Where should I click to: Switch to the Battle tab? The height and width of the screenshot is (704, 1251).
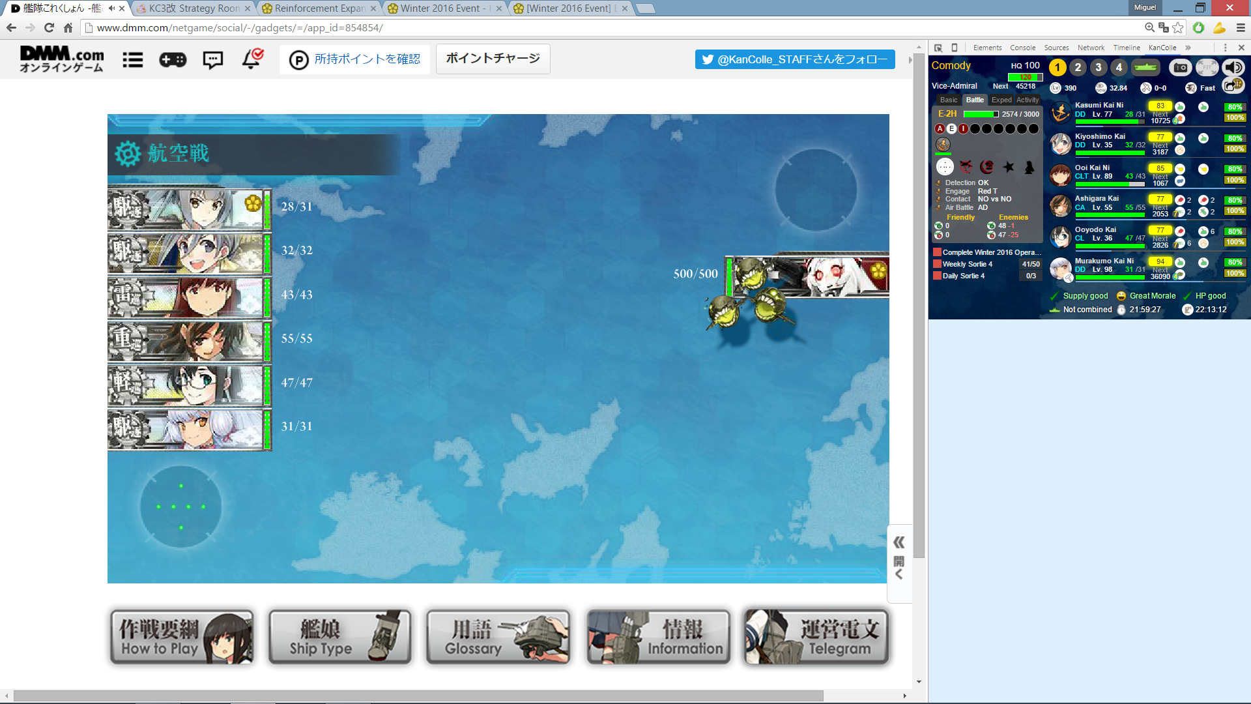click(x=975, y=100)
